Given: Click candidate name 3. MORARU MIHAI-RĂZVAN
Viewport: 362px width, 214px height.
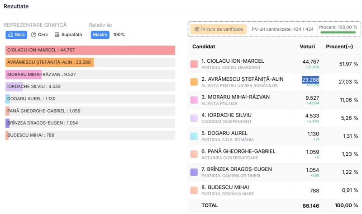Looking at the screenshot, I should click(235, 97).
